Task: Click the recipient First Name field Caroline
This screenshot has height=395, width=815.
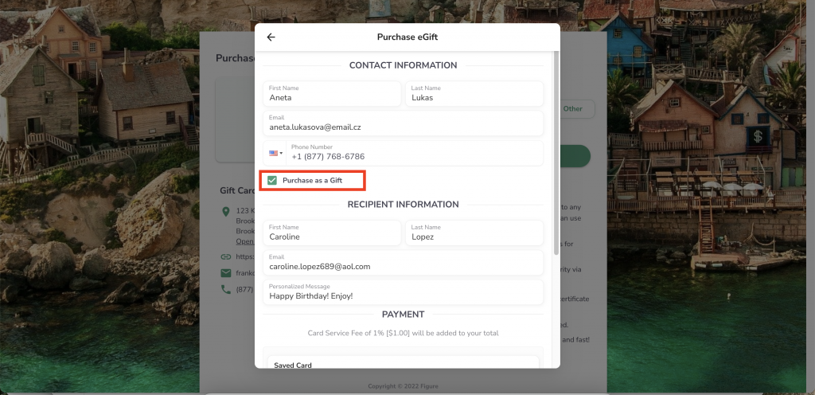Action: pos(332,233)
